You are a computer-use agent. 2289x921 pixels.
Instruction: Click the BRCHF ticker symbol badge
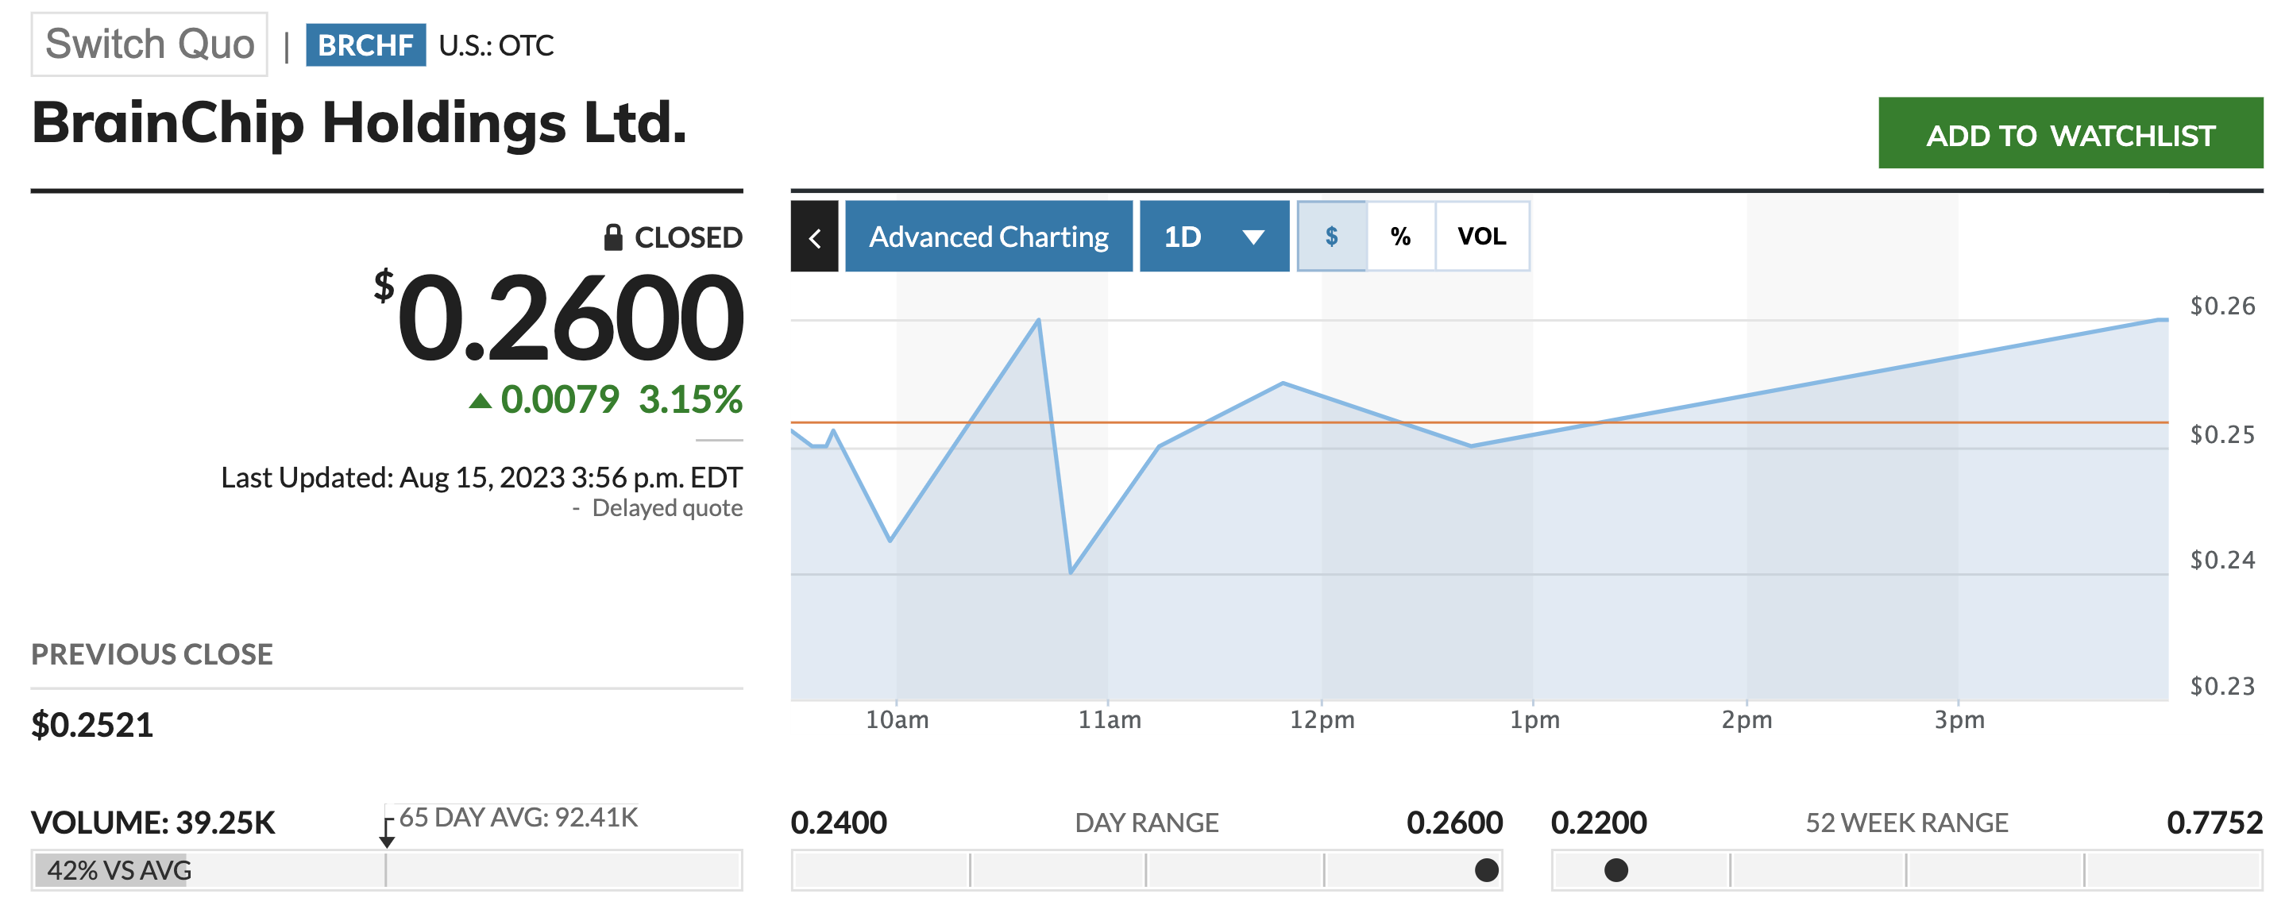pyautogui.click(x=365, y=44)
